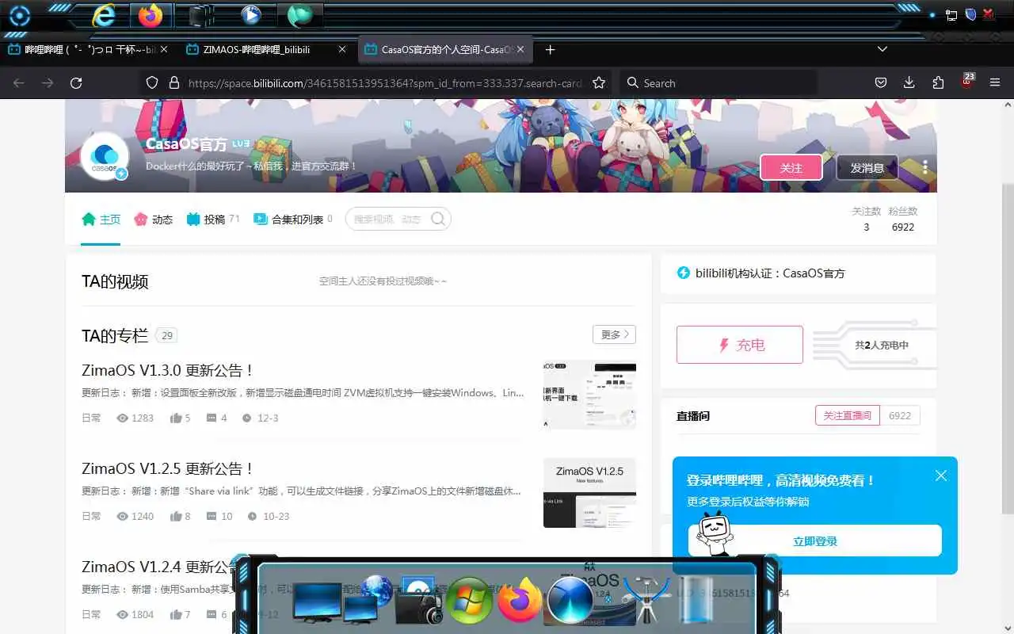
Task: Expand the list-all-tabs chevron
Action: pyautogui.click(x=882, y=49)
